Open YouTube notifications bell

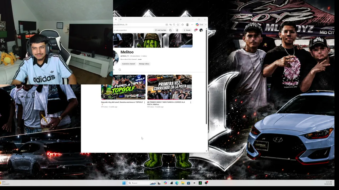coord(195,30)
